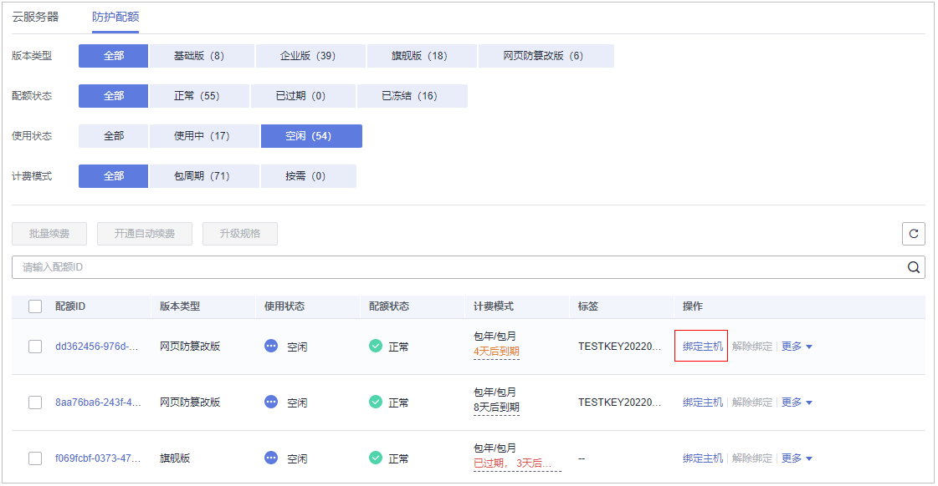Expand 更多 dropdown for 8aa76ba6 quota
Screen dimensions: 938x486
click(797, 402)
